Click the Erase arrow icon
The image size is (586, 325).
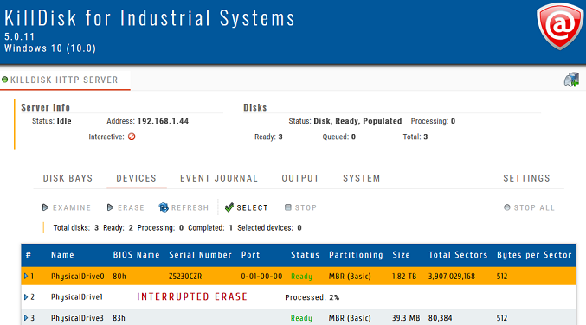pos(110,207)
